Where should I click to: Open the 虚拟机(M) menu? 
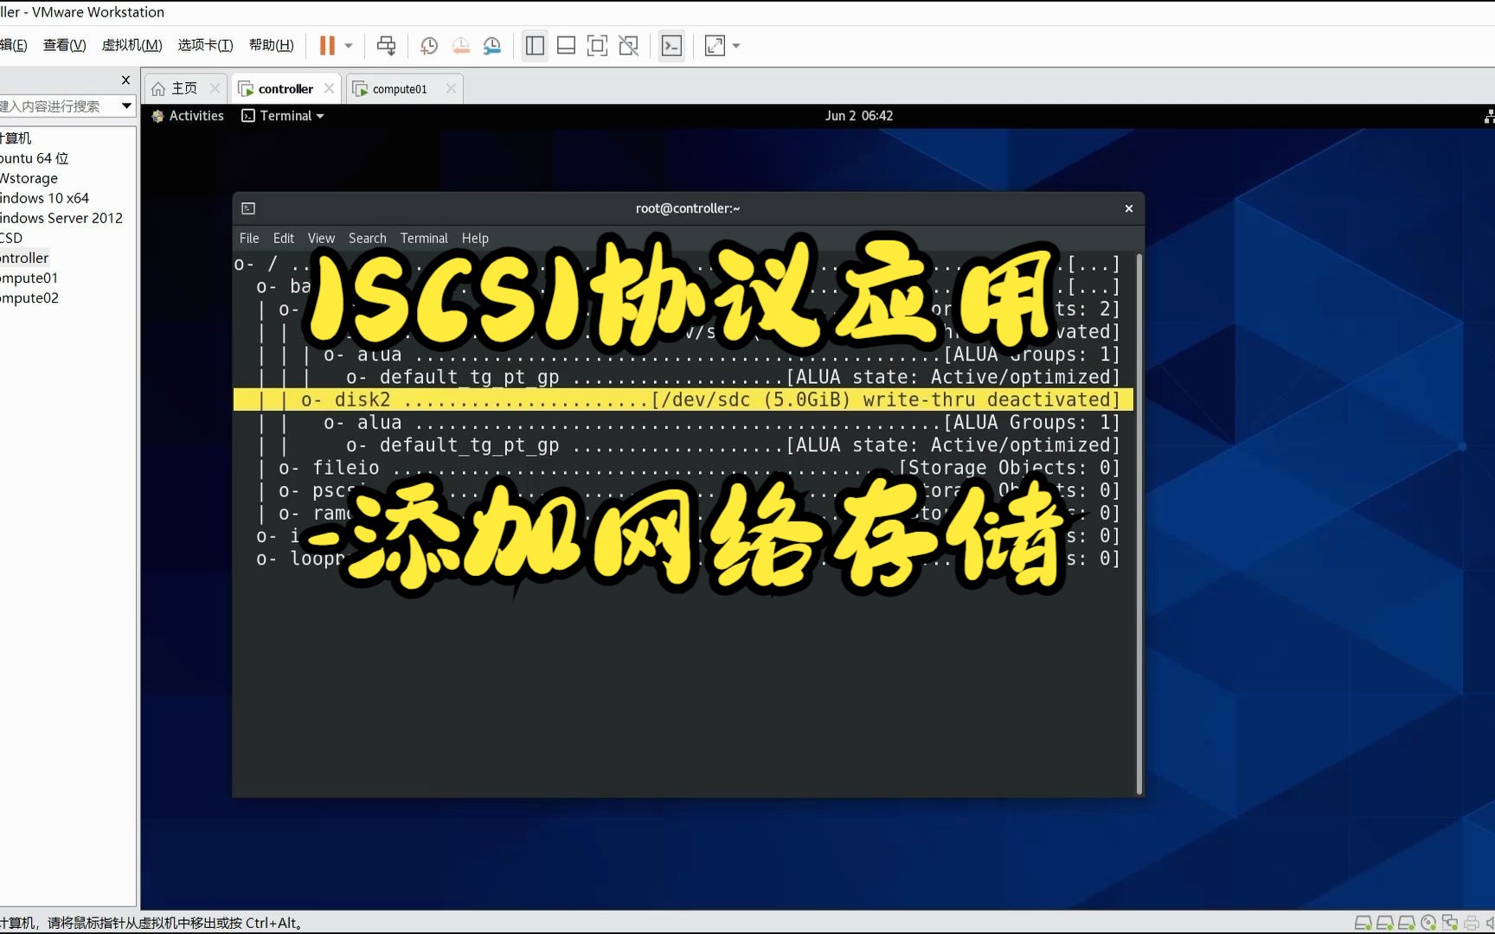(132, 45)
